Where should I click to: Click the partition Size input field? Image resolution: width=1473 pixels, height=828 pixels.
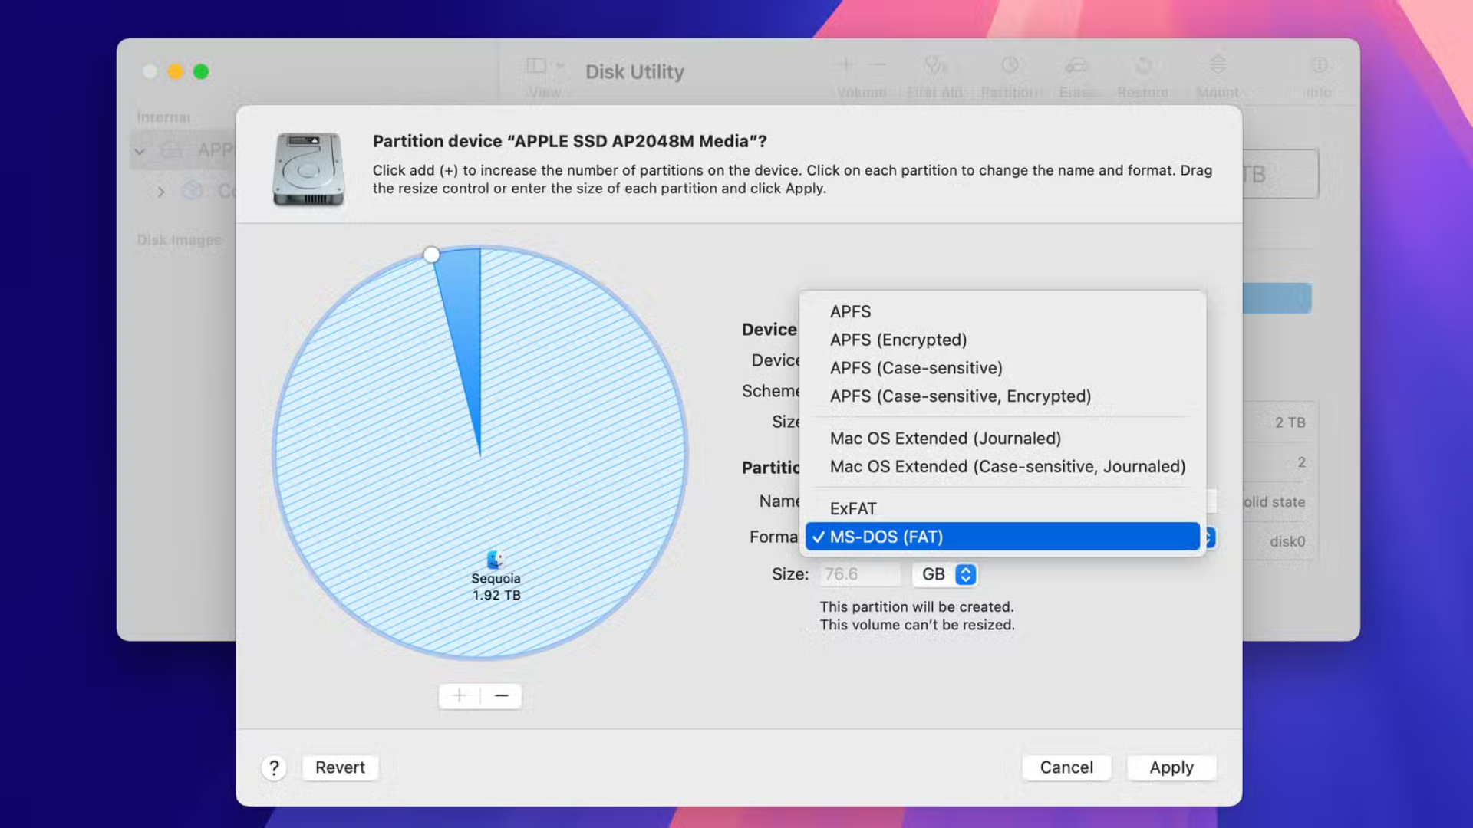pyautogui.click(x=859, y=574)
